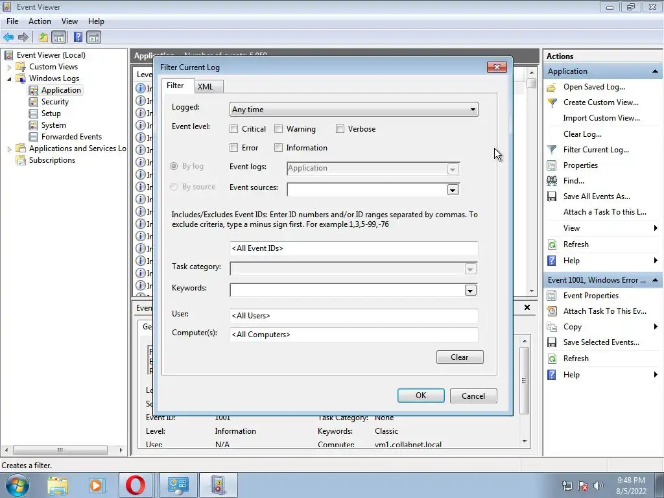
Task: Enable the Verbose event level checkbox
Action: pyautogui.click(x=340, y=129)
